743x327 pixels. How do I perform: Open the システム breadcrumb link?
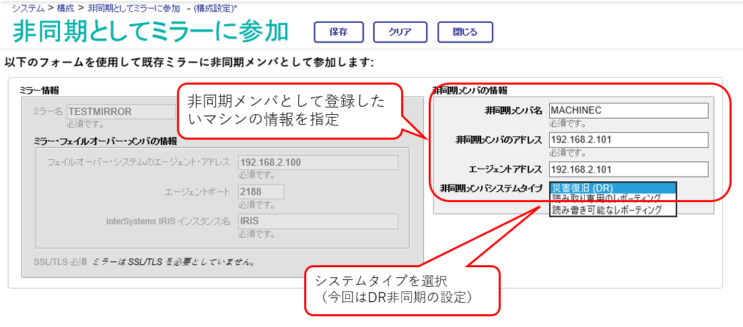[28, 8]
